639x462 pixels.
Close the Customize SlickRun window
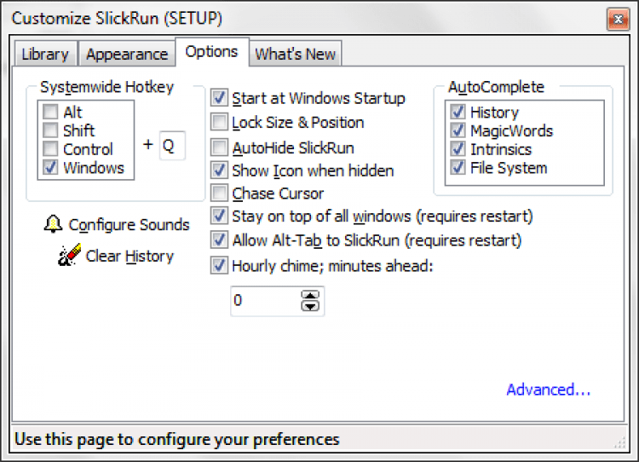[x=619, y=18]
